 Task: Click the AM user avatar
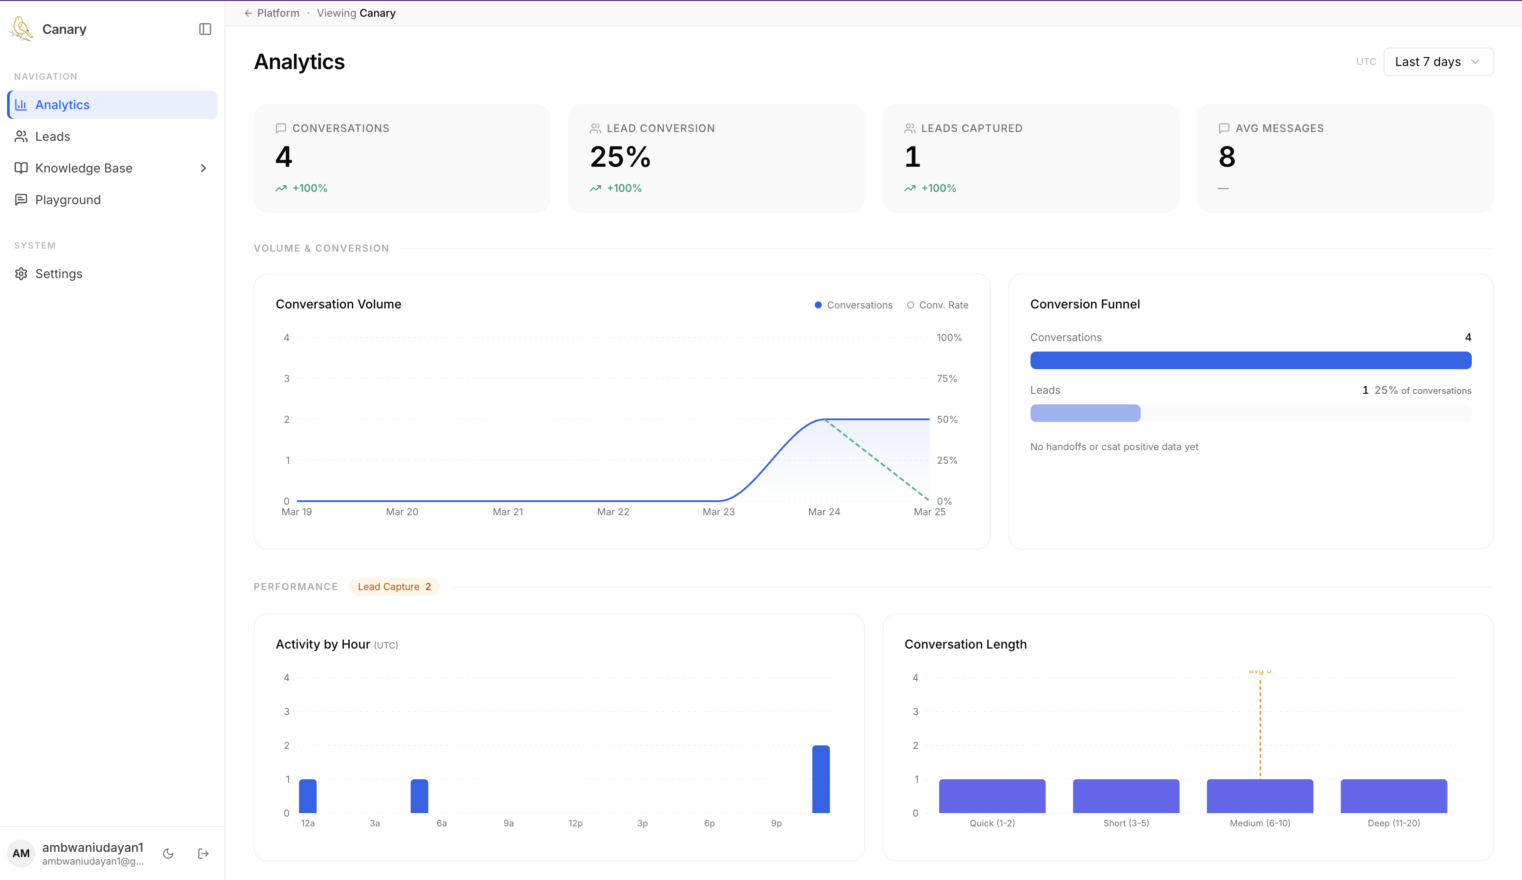click(21, 854)
